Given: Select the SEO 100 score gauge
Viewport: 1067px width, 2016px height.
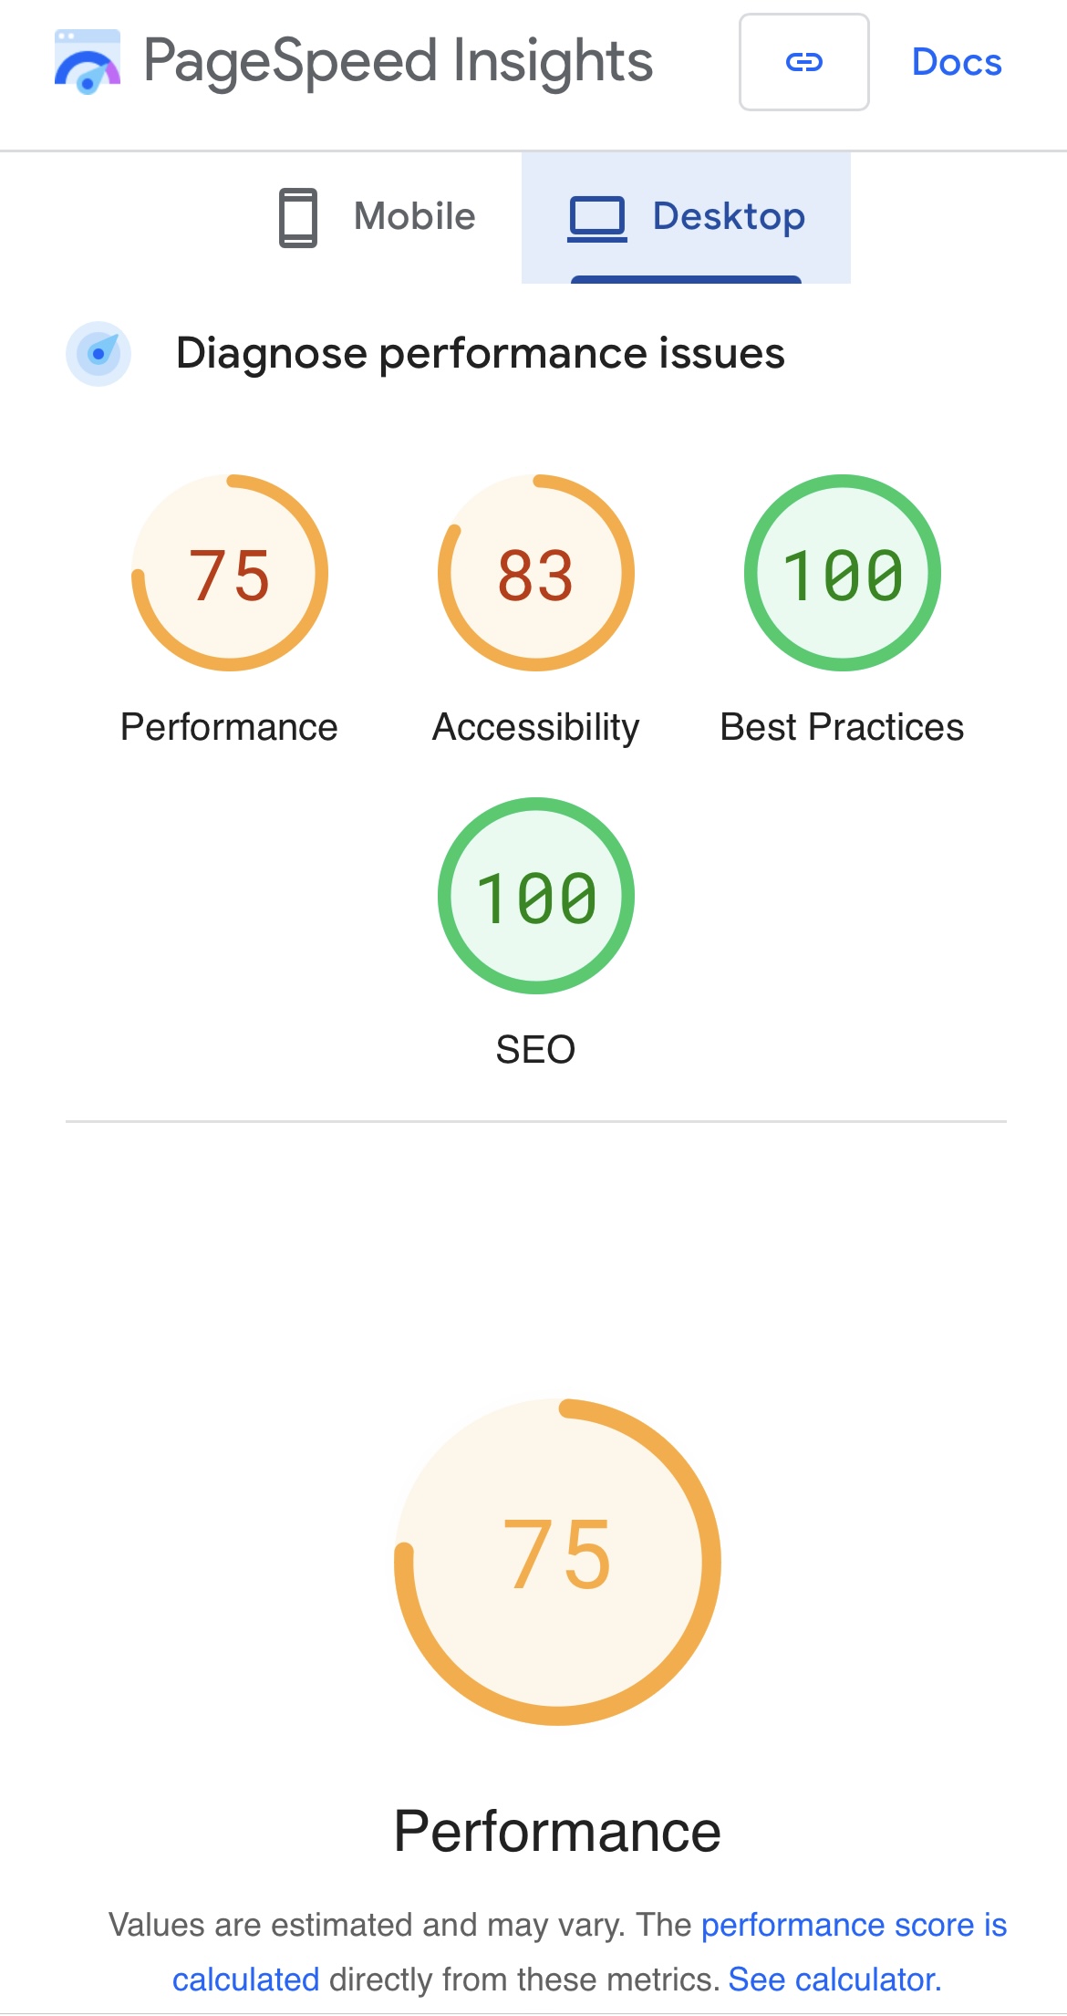Looking at the screenshot, I should [x=536, y=896].
